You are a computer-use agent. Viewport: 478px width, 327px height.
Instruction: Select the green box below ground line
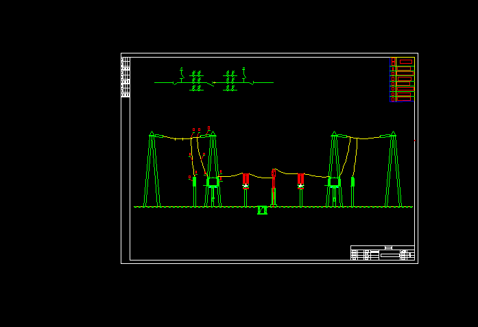point(262,210)
